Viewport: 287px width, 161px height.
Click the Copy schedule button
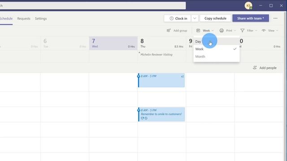pos(215,18)
